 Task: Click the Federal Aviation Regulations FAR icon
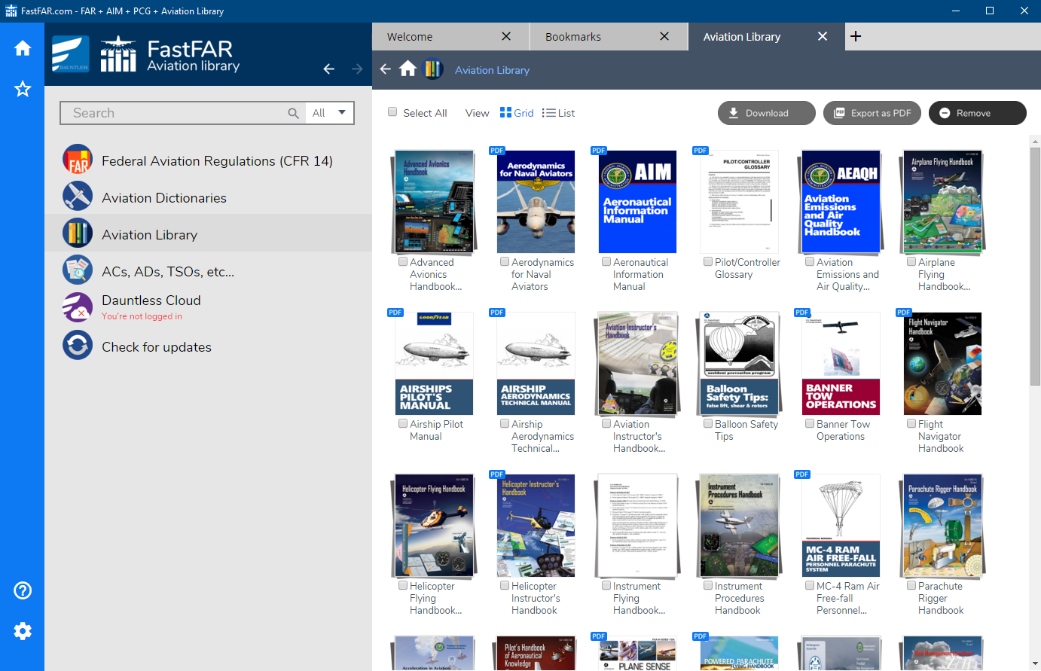point(78,160)
